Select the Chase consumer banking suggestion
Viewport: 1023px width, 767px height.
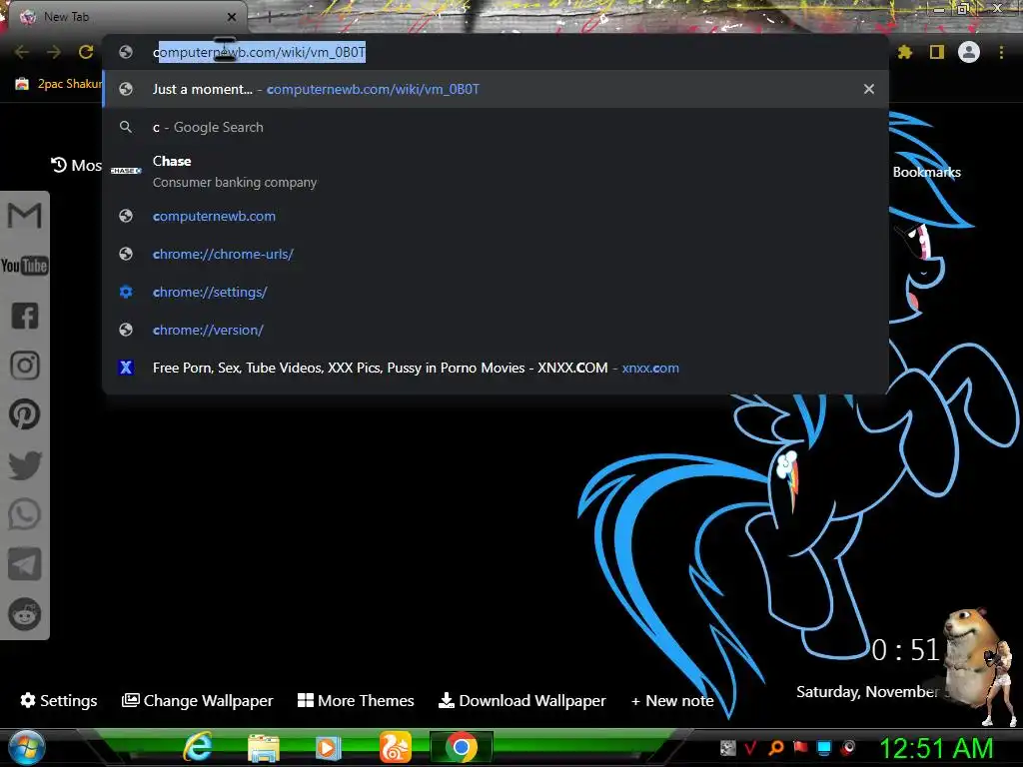pyautogui.click(x=496, y=171)
